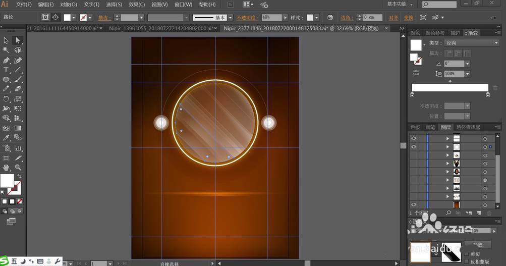Toggle visibility eye of the top layer row
This screenshot has height=266, width=506.
[x=414, y=138]
